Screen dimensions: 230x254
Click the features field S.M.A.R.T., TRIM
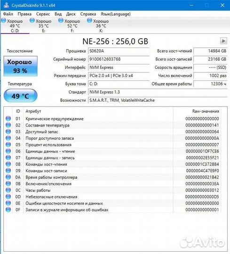coord(158,100)
